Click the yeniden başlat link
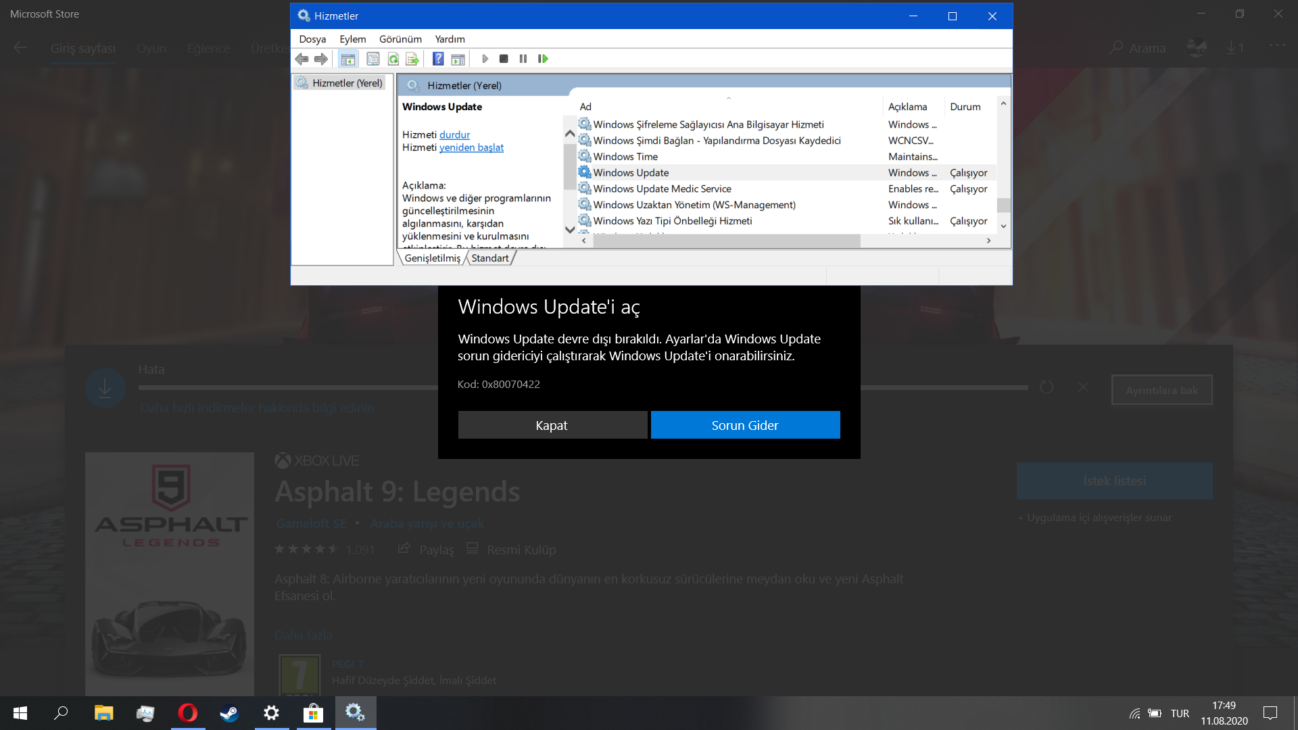 (471, 147)
